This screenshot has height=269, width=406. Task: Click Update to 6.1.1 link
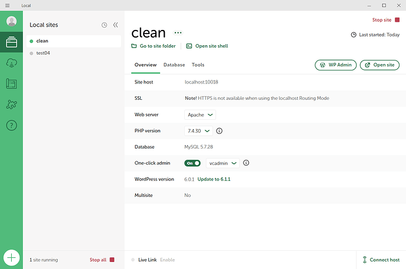pos(214,179)
